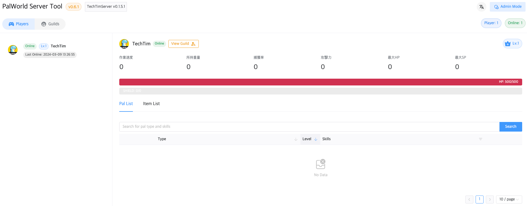Sort by the Type column arrow
The height and width of the screenshot is (206, 527).
[x=296, y=139]
